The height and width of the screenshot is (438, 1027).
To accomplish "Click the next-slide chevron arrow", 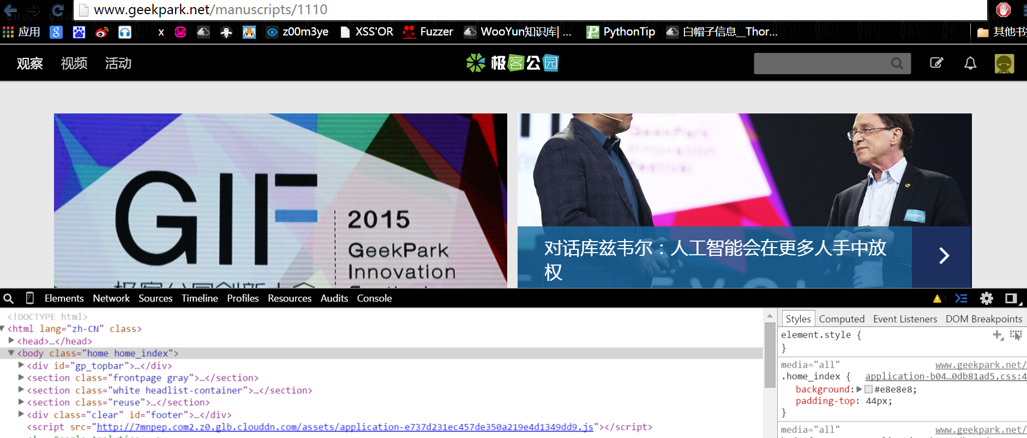I will click(944, 256).
